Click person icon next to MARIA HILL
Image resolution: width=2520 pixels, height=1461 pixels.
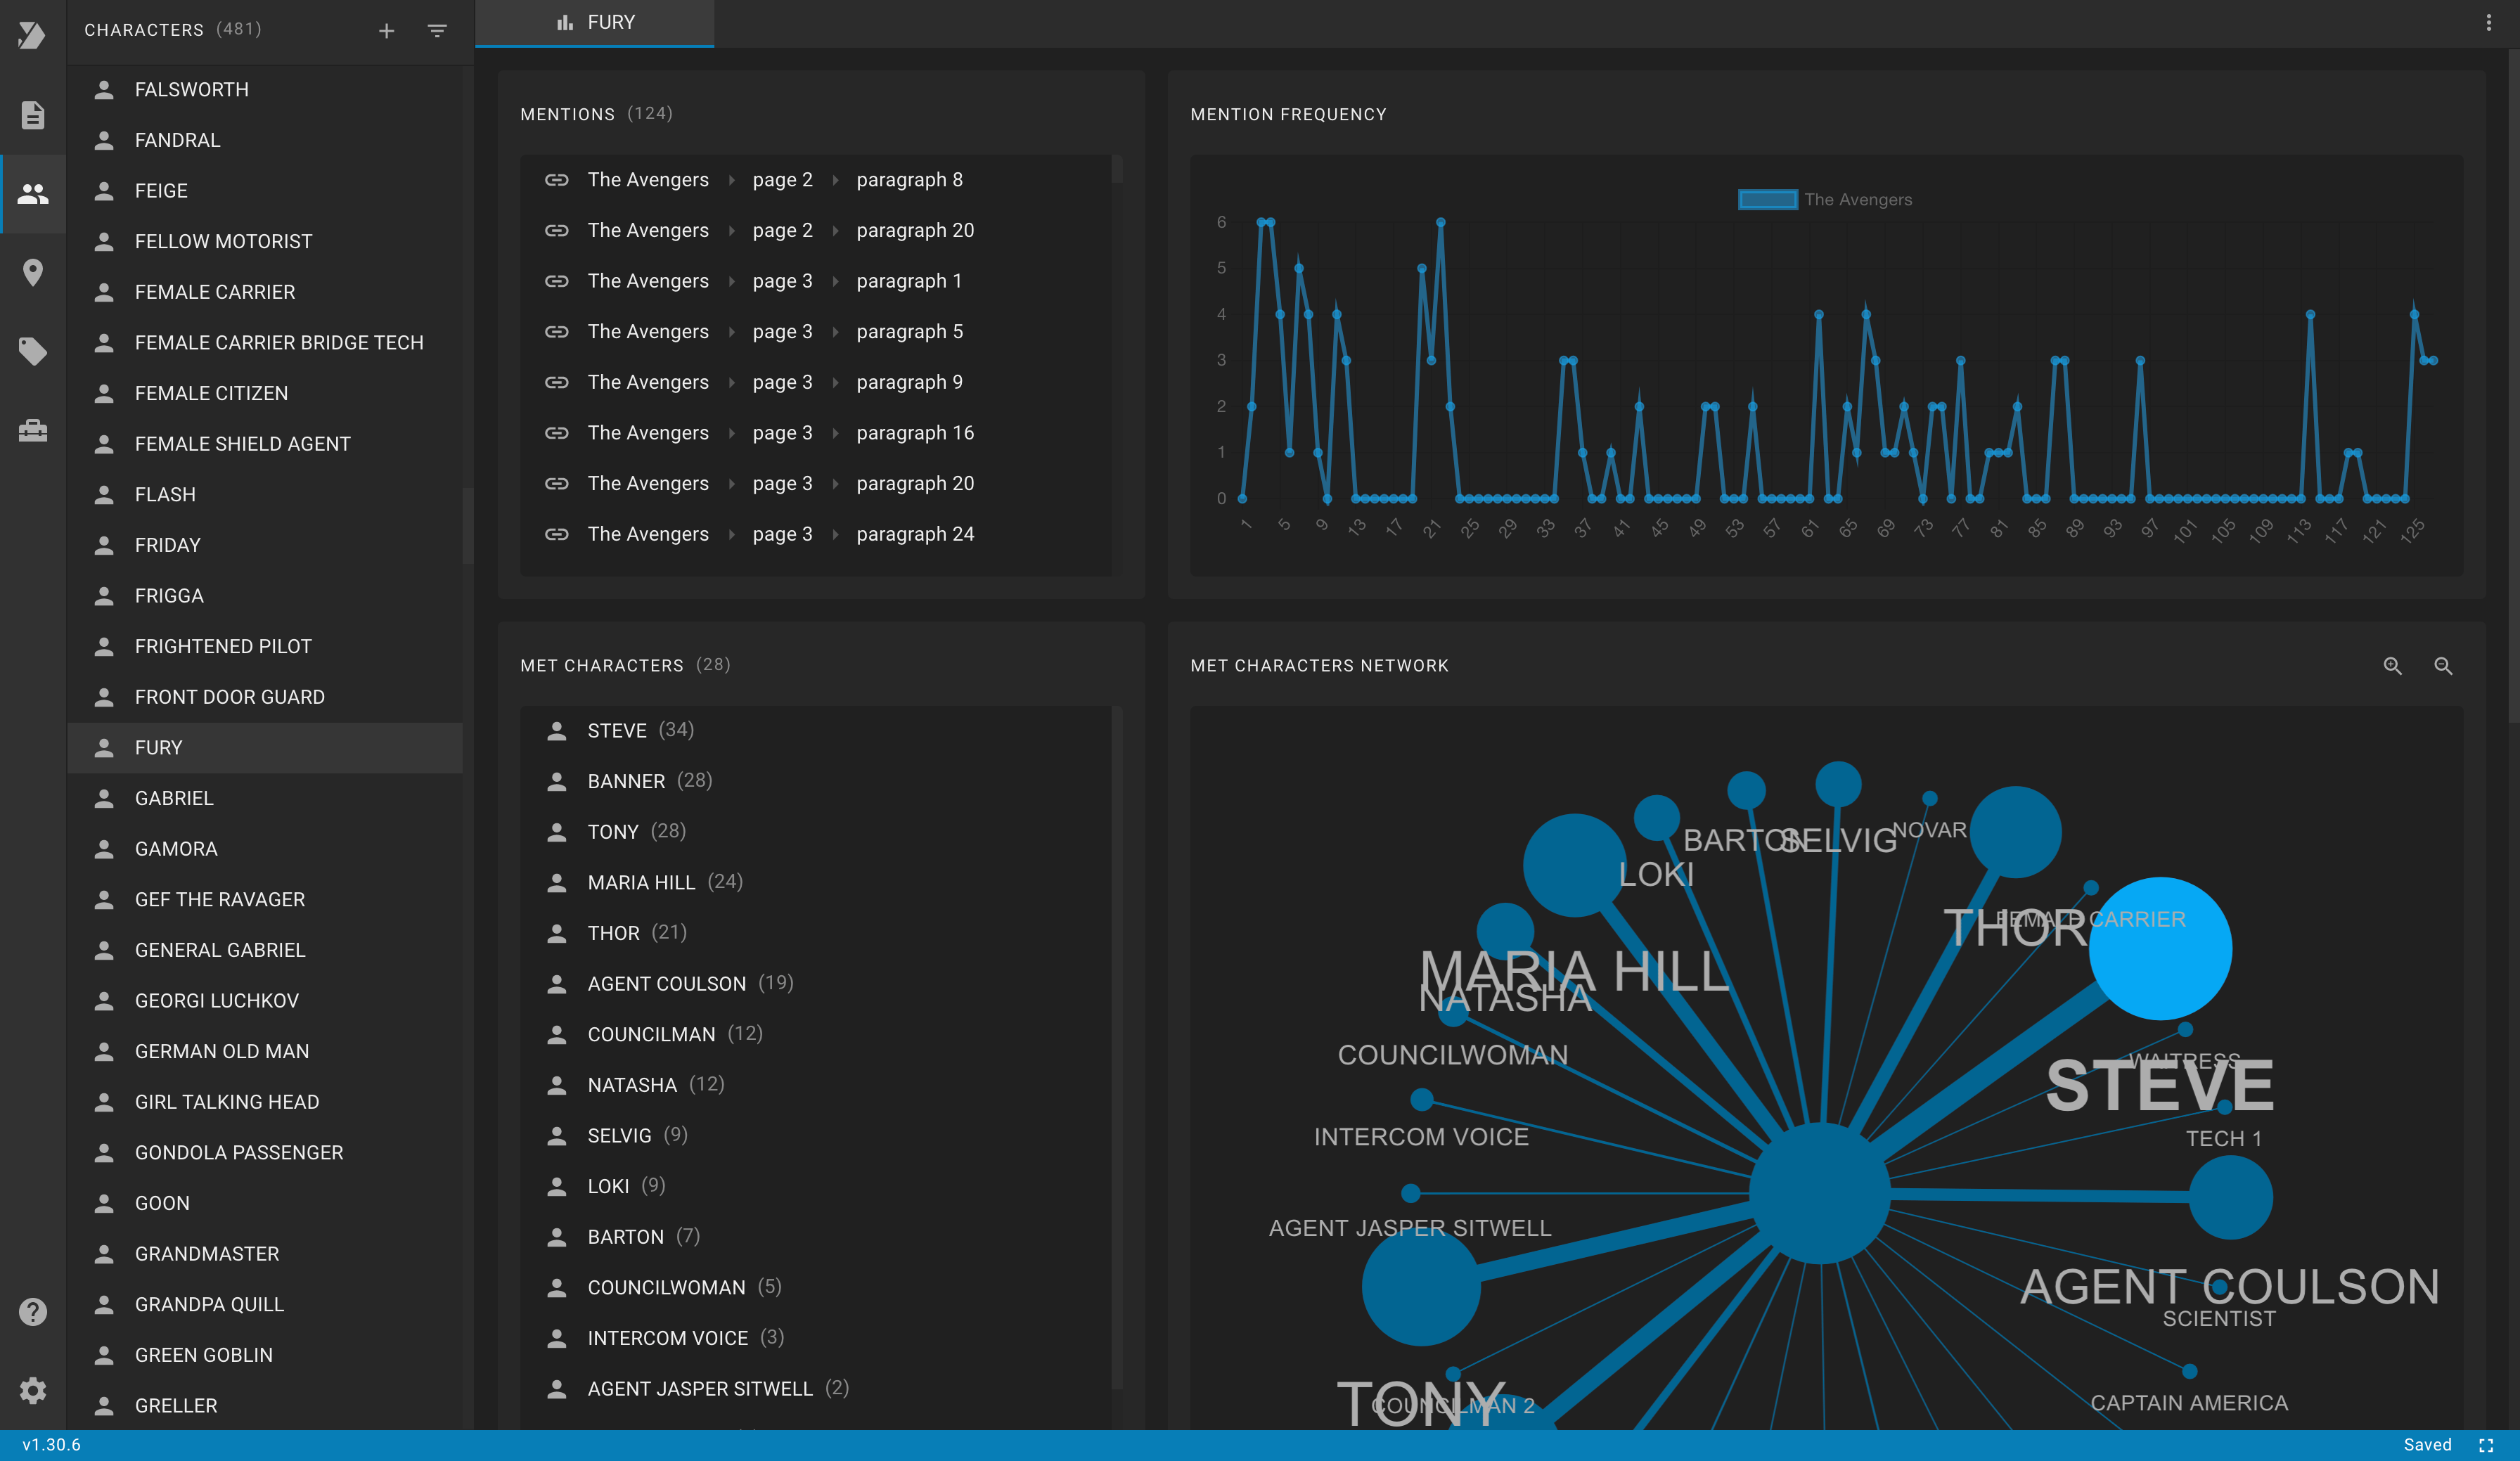[x=557, y=883]
